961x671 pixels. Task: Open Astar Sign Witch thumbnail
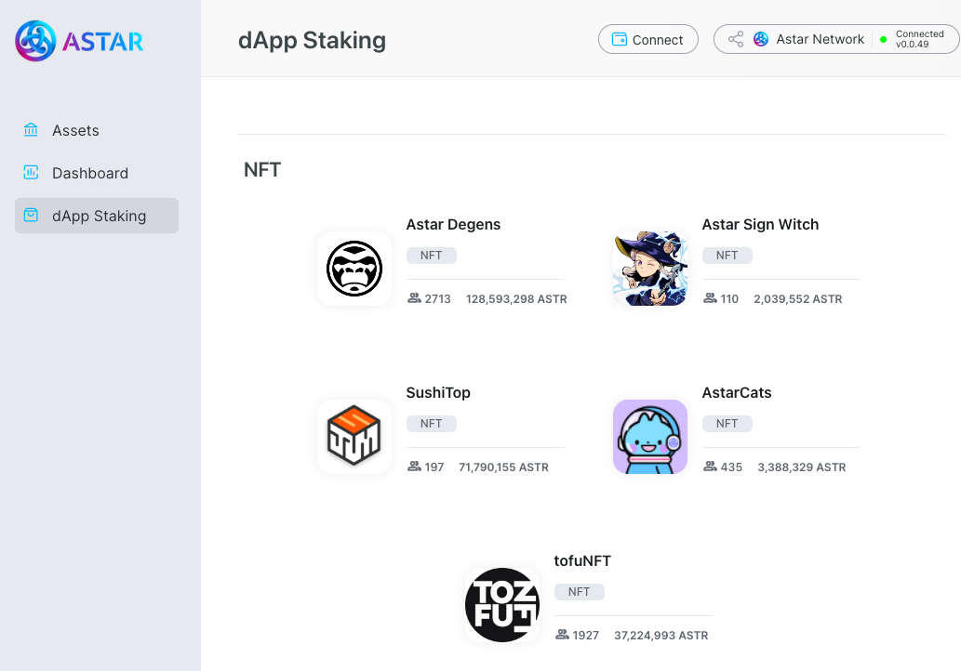[650, 269]
